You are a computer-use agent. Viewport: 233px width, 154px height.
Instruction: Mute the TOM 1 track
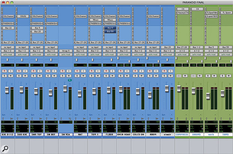point(98,75)
